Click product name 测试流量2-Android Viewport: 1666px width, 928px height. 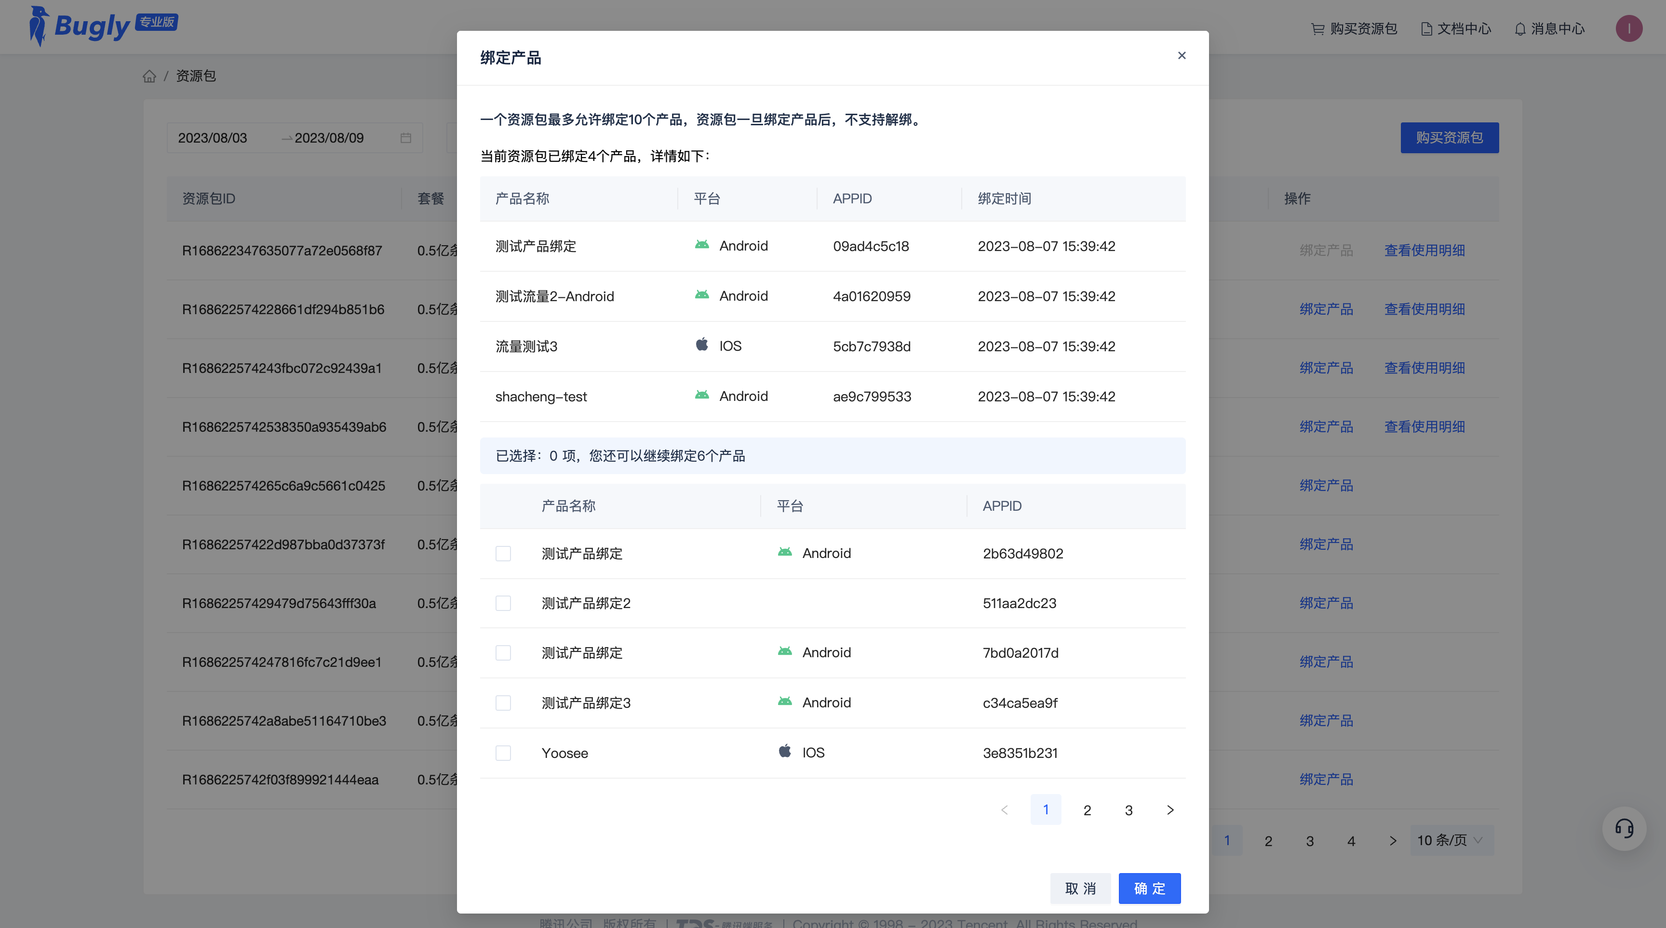554,297
